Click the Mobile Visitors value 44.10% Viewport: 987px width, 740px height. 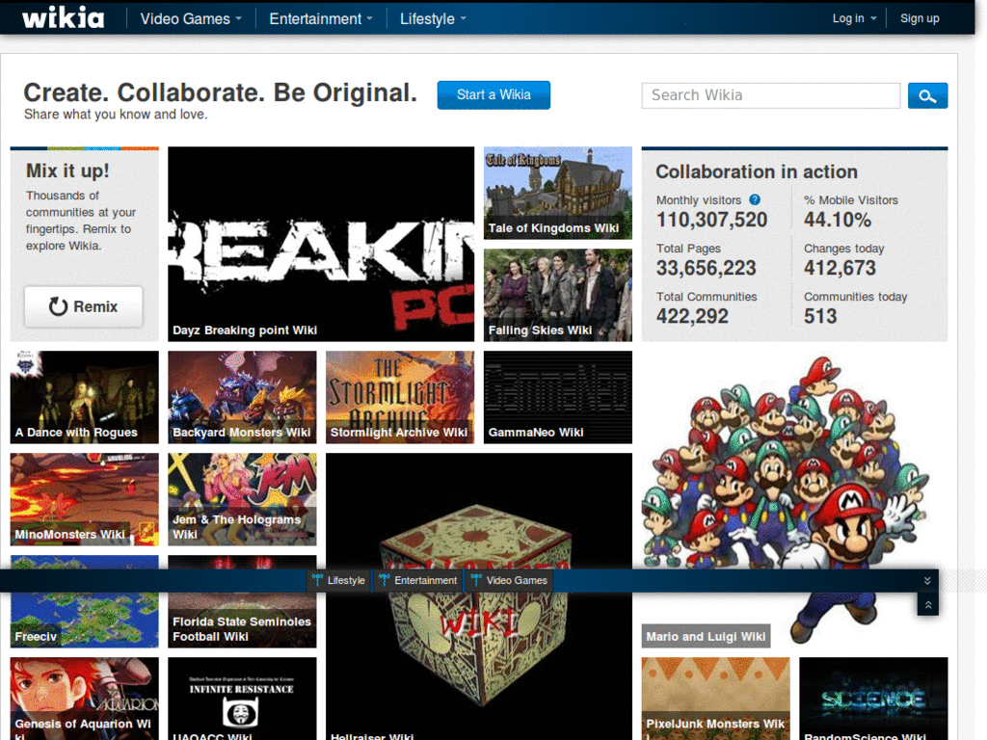[x=838, y=220]
